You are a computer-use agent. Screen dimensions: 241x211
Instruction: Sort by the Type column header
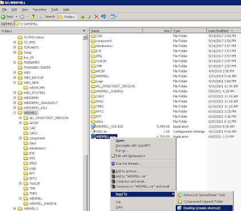tap(189, 31)
